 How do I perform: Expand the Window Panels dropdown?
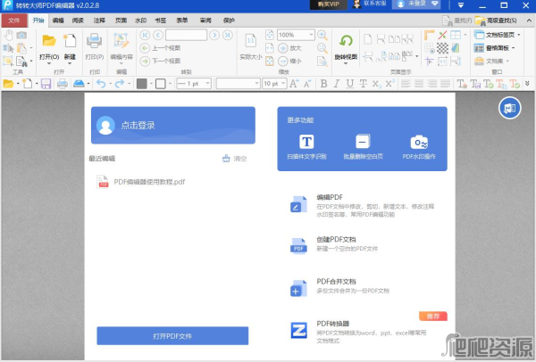click(x=514, y=48)
